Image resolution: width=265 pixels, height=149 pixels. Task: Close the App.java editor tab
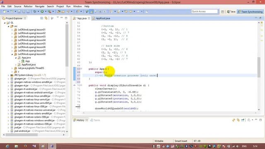click(x=89, y=18)
